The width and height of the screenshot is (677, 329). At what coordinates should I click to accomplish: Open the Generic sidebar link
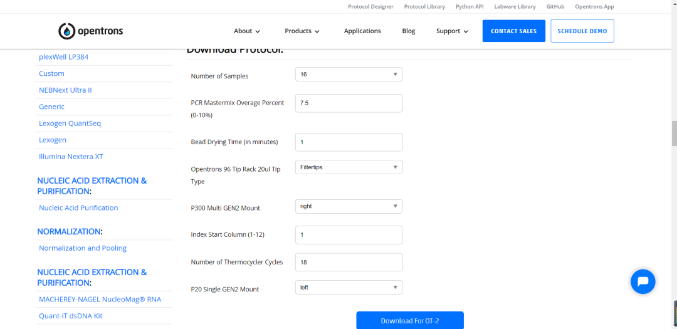pyautogui.click(x=51, y=107)
